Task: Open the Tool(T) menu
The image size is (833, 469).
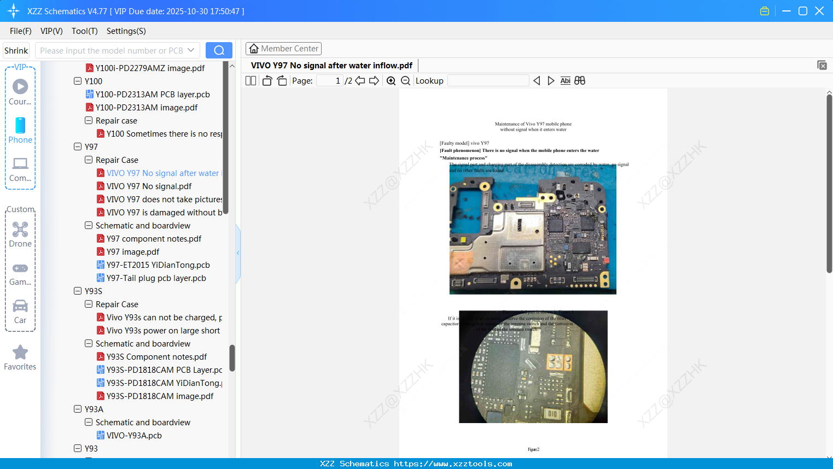Action: click(85, 31)
